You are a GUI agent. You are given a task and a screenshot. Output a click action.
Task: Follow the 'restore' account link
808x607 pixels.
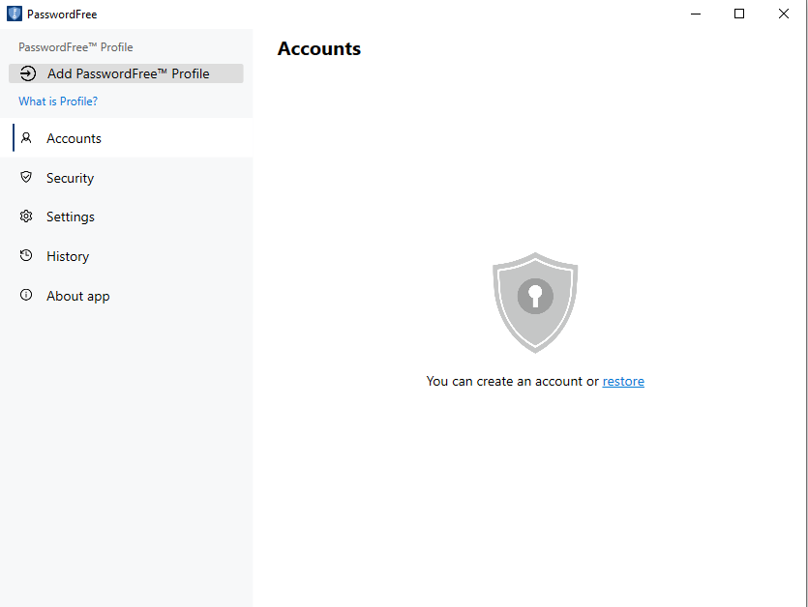(x=623, y=382)
